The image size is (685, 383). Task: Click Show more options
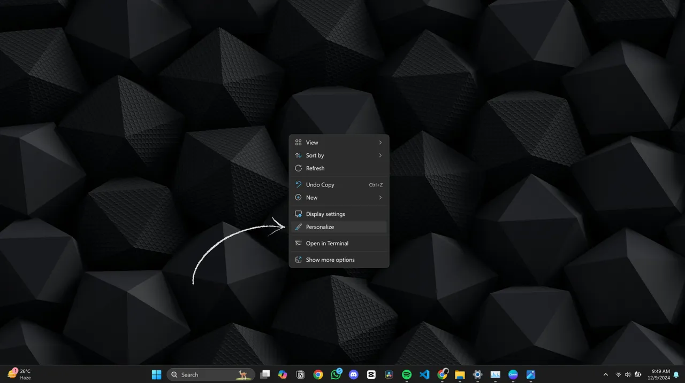pos(339,260)
